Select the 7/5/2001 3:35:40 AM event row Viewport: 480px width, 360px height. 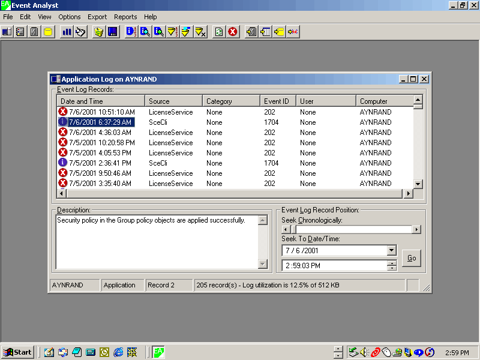(x=235, y=184)
